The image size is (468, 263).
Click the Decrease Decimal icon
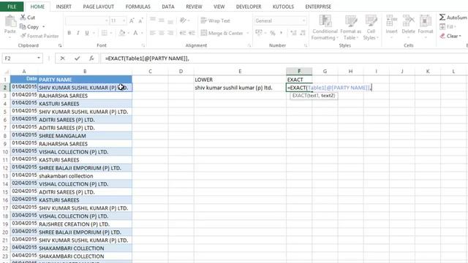click(302, 33)
